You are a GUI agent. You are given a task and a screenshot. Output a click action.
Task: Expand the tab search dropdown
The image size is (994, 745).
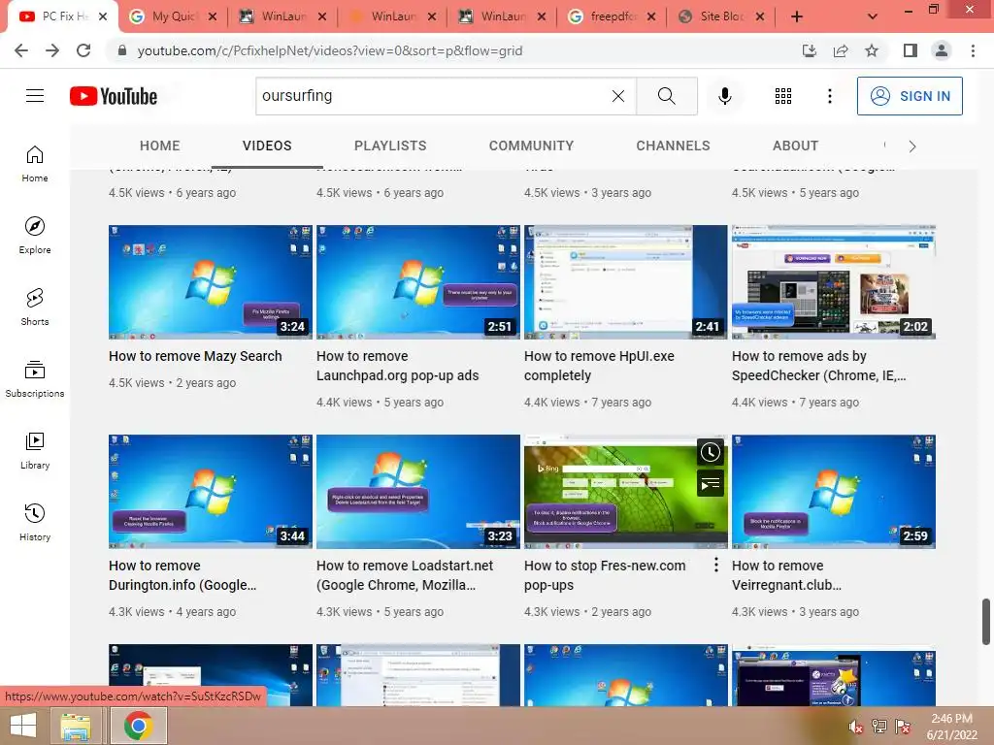[873, 17]
